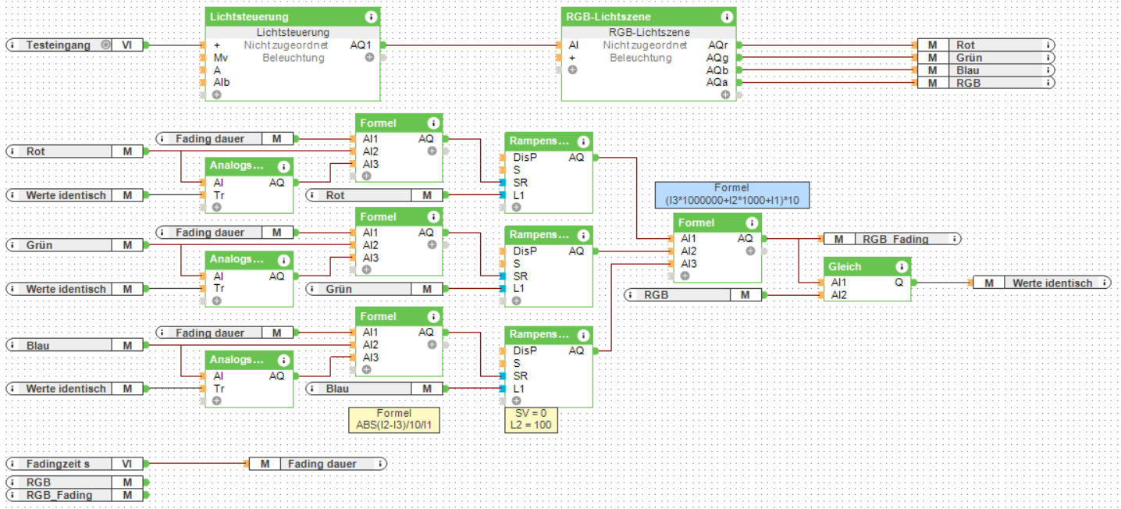Select the Fadingzeit s input label
The image size is (1121, 509).
pyautogui.click(x=58, y=464)
